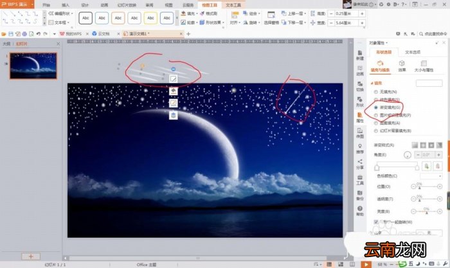Viewport: 450px width, 268px height.
Task: Open the 幻灯片放映 ribbon tab
Action: [127, 5]
